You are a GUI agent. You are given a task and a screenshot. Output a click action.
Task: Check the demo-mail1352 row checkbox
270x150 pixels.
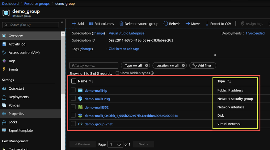73,107
